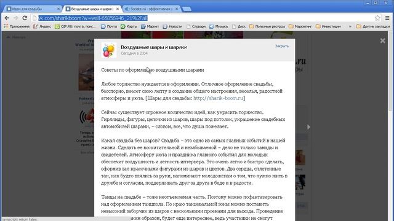This screenshot has height=221, width=394.
Task: Open a new tab with the new-tab button
Action: [187, 9]
